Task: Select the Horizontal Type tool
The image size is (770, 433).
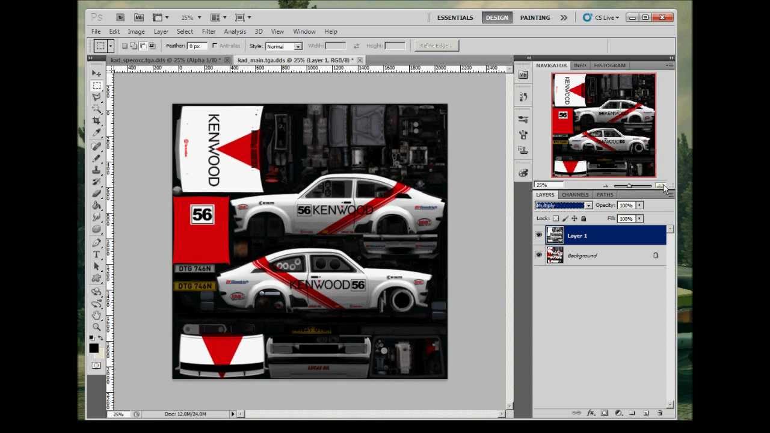Action: [96, 254]
